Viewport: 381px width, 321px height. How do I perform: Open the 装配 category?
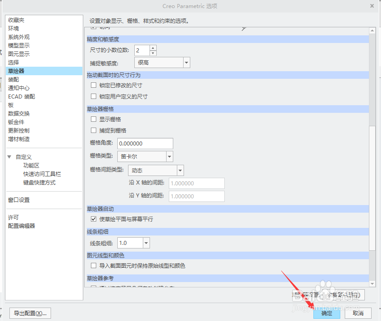click(x=13, y=79)
